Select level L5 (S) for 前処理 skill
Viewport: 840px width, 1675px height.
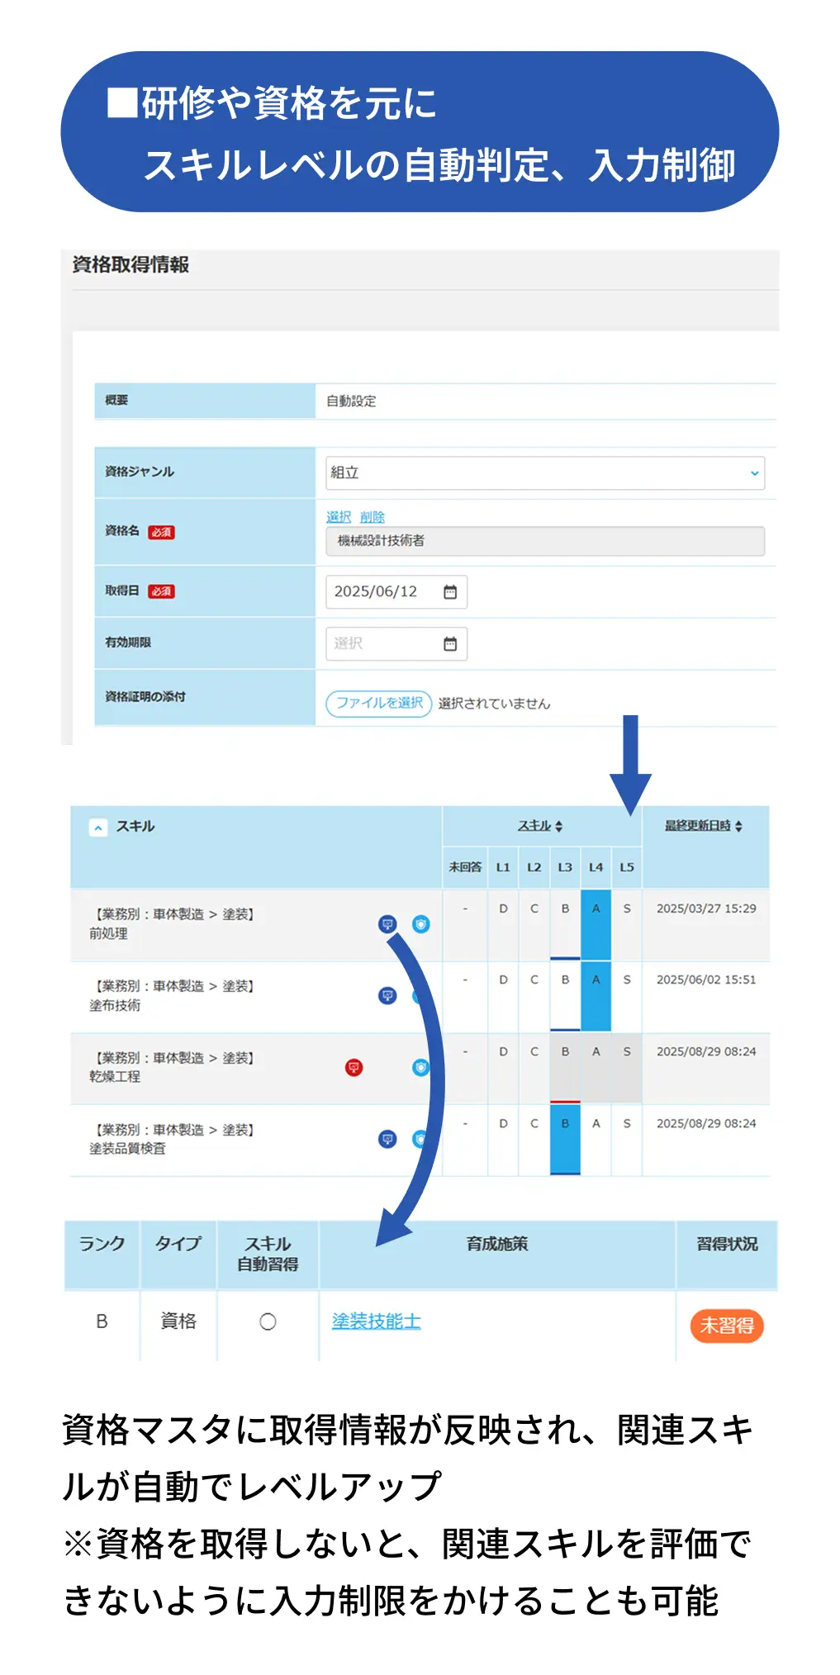[627, 909]
